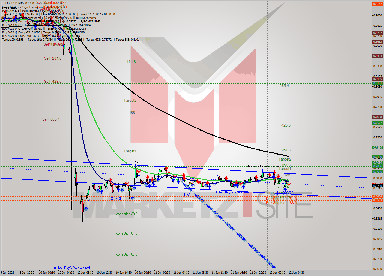Click the 10 Jun 20:30 time label
Screen dimensions: 384x276
(142, 273)
